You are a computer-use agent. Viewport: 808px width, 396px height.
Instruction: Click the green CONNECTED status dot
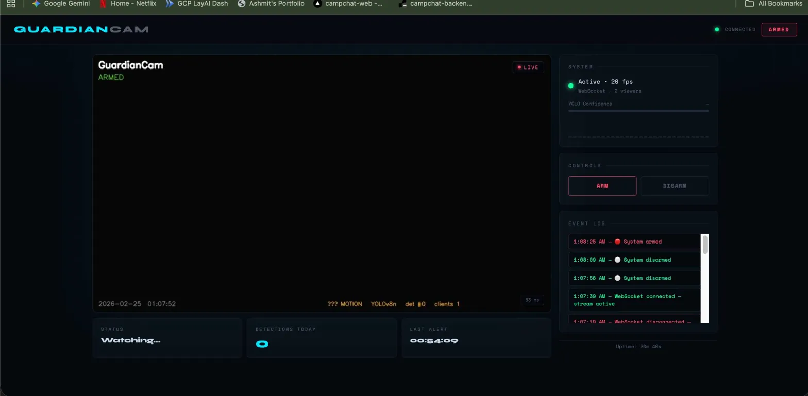click(x=716, y=29)
